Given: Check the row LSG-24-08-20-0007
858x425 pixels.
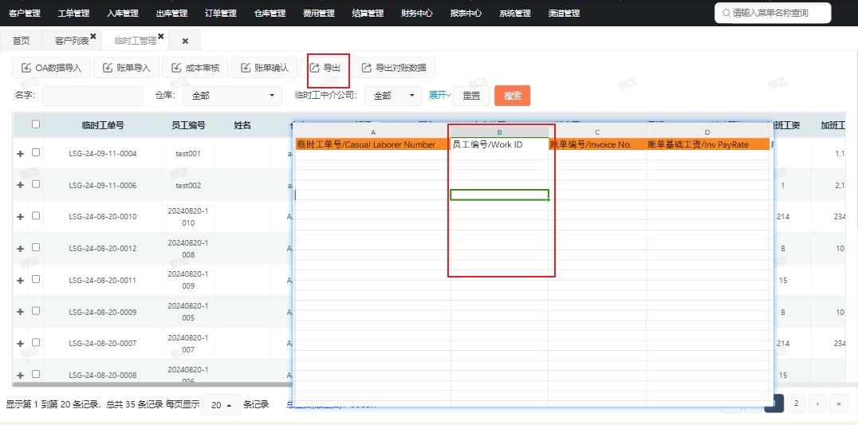Looking at the screenshot, I should (36, 342).
